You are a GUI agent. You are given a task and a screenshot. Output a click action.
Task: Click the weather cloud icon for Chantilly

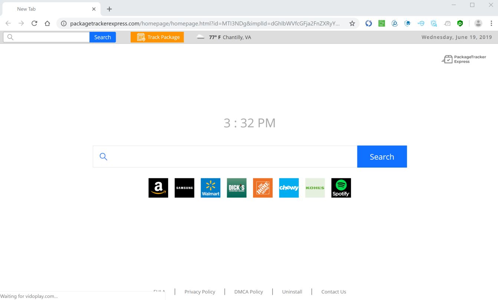[200, 37]
